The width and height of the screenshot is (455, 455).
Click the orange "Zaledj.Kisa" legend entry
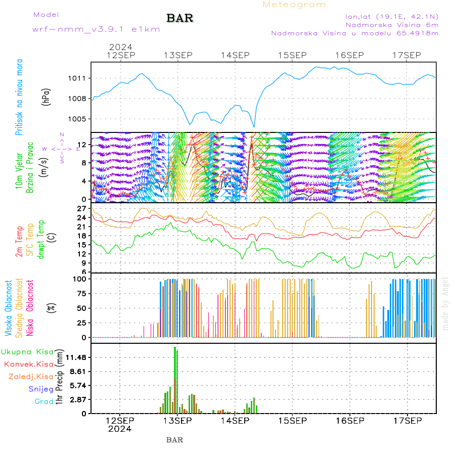[x=31, y=377]
